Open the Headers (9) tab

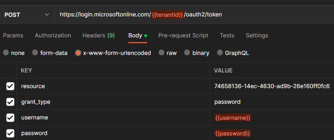pyautogui.click(x=99, y=35)
